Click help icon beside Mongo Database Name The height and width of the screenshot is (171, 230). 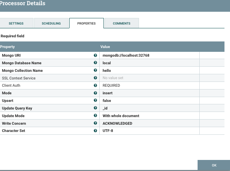point(95,63)
